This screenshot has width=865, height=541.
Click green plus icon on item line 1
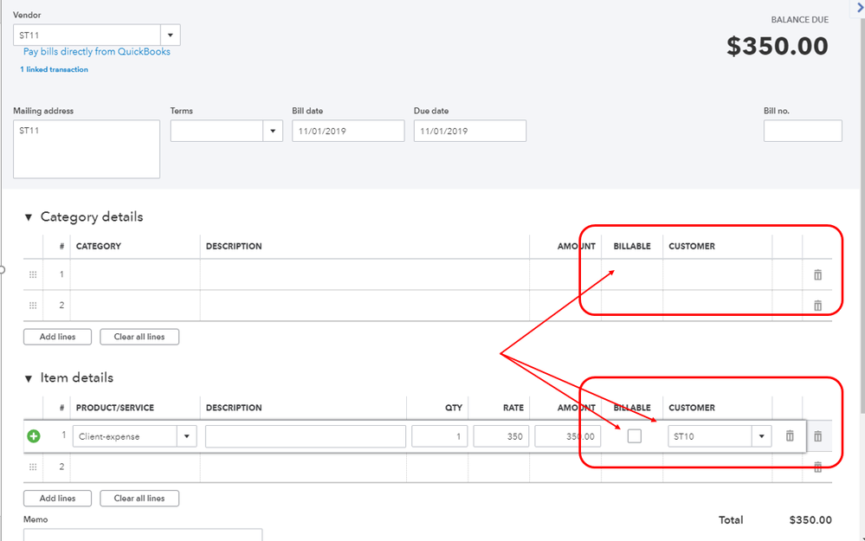(34, 436)
